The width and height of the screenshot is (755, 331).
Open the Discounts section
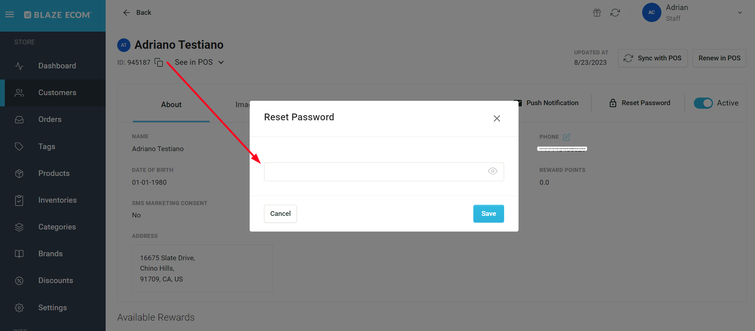coord(56,280)
